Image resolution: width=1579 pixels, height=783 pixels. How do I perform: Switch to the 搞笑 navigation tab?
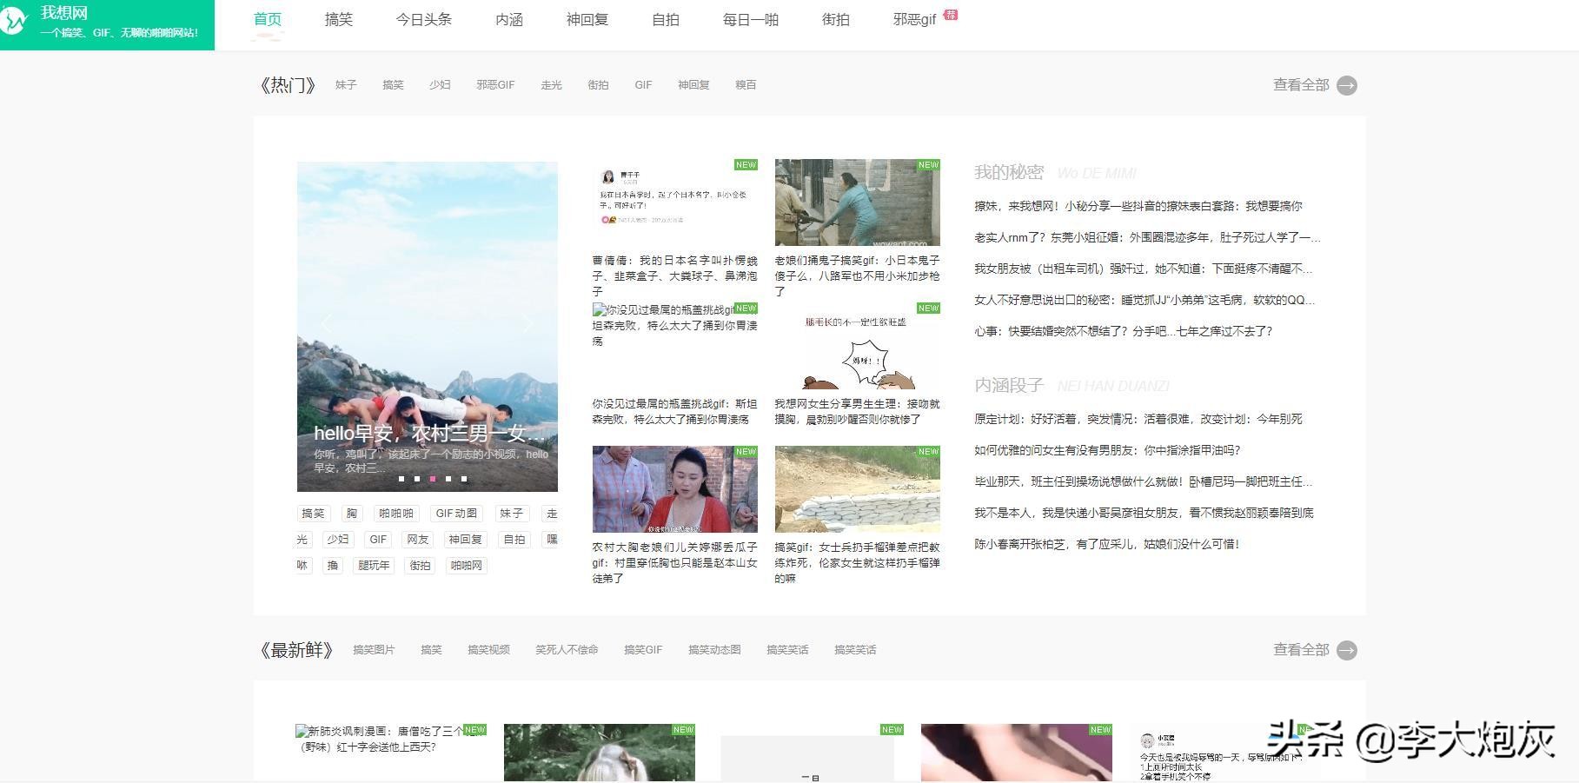click(338, 19)
